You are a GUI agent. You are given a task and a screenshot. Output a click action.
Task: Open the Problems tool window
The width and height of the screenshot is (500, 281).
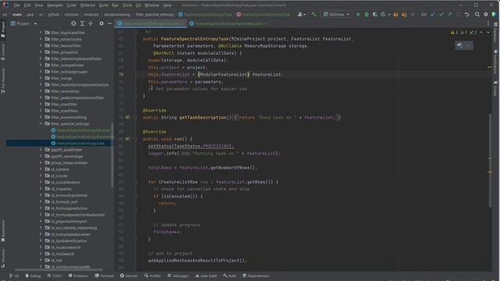pos(78,276)
